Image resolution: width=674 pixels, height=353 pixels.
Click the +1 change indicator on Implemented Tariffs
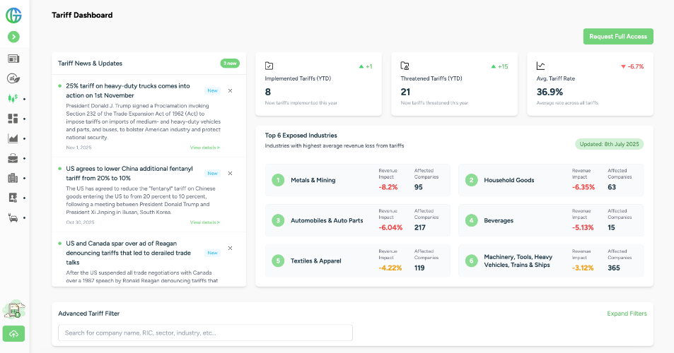pos(366,66)
